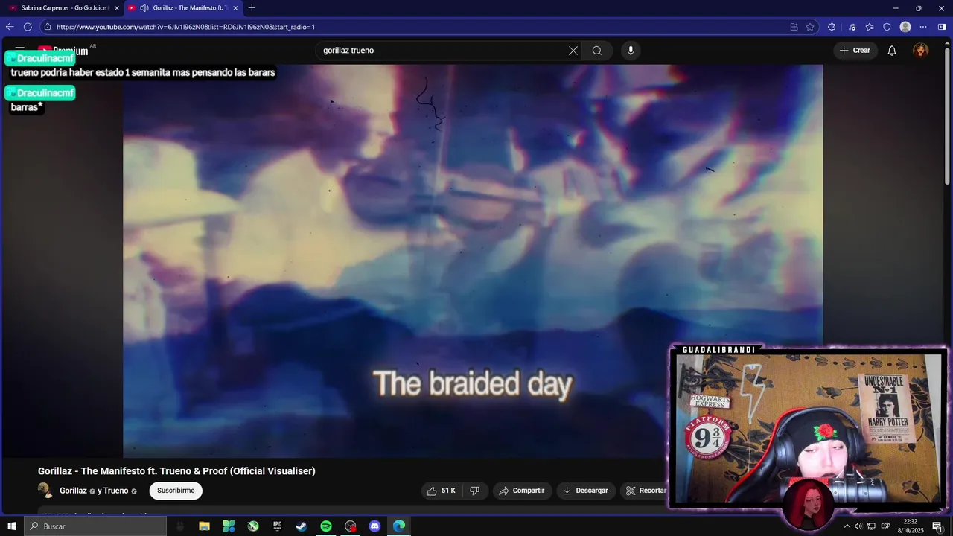Viewport: 953px width, 536px height.
Task: Show hidden system tray icons chevron
Action: pyautogui.click(x=847, y=526)
